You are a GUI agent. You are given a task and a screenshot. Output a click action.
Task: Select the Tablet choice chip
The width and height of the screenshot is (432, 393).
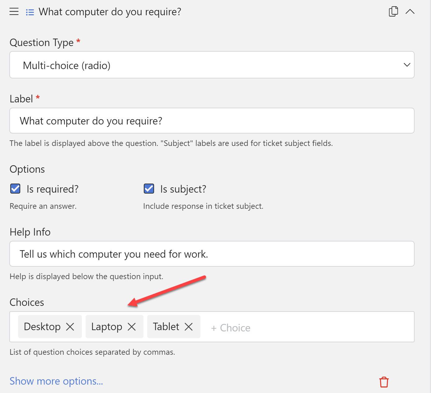pos(166,326)
